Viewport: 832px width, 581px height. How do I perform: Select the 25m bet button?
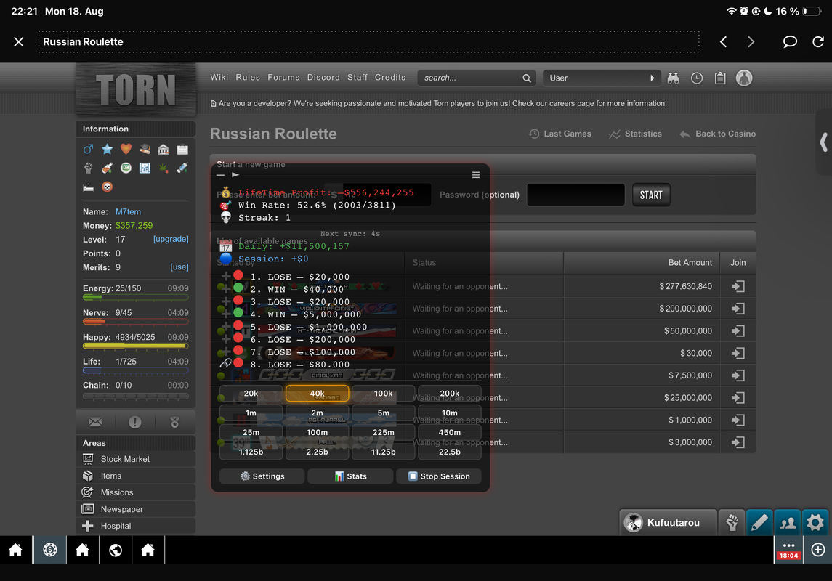[x=251, y=433]
